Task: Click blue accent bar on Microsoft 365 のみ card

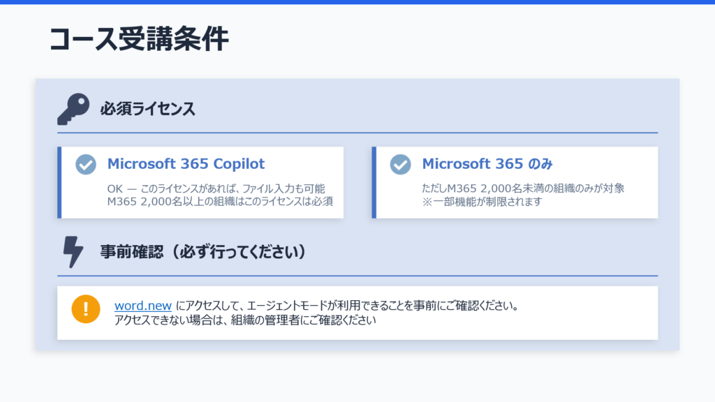Action: click(x=374, y=182)
